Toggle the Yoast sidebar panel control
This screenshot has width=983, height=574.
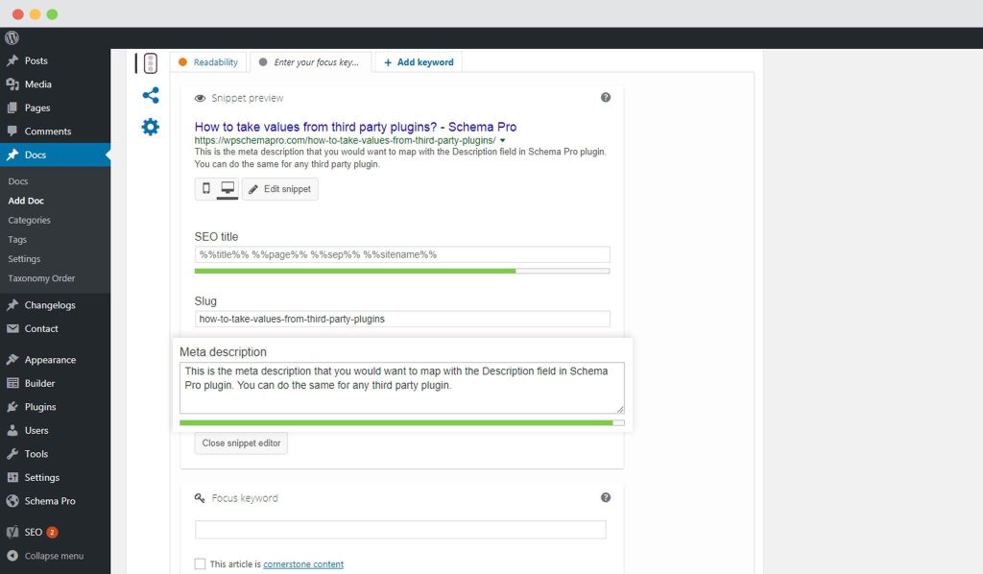[x=149, y=62]
